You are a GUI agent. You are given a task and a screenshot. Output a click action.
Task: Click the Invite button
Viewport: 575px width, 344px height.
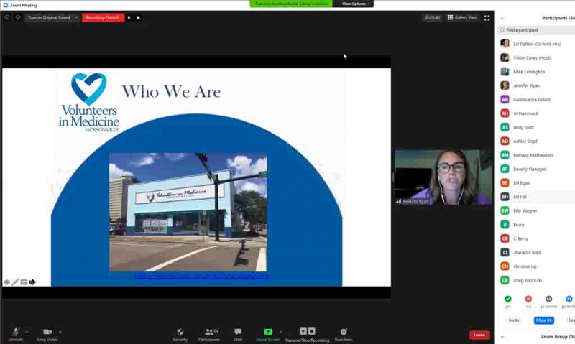click(514, 320)
